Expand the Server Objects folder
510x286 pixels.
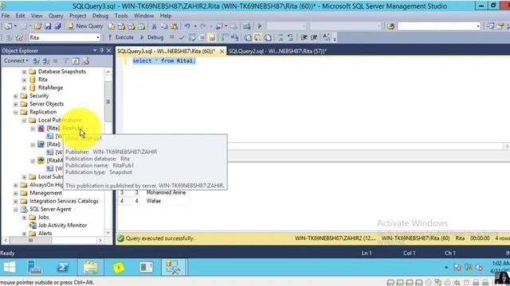16,104
